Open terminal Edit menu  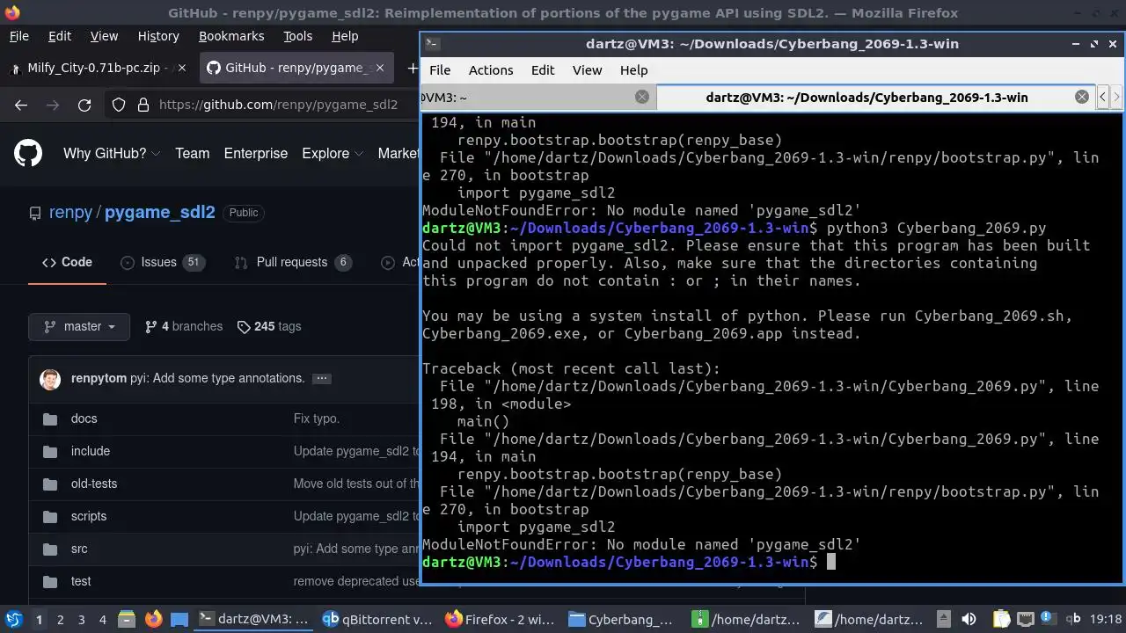point(543,70)
